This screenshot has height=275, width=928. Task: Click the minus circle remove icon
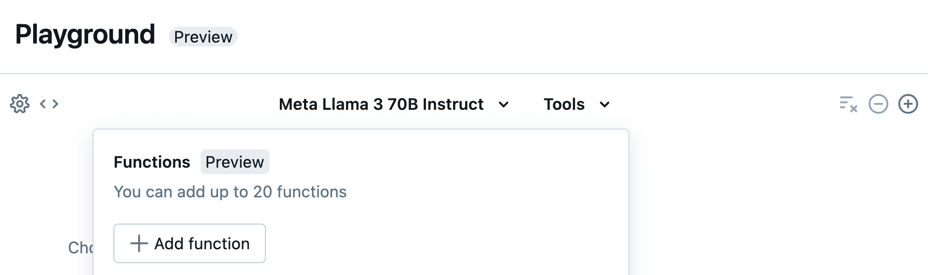pos(878,104)
